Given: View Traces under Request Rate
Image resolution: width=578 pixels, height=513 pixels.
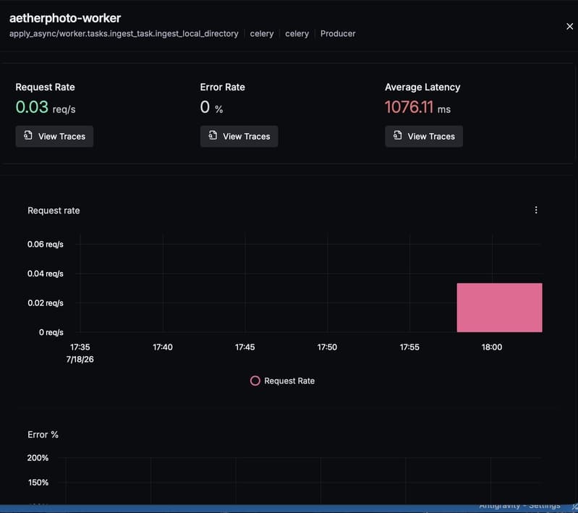Looking at the screenshot, I should 54,137.
